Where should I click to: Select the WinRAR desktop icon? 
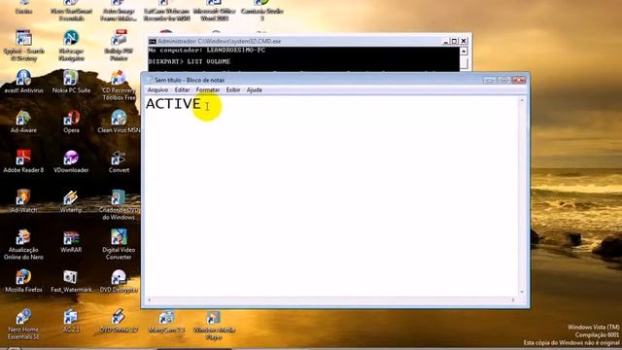click(71, 241)
